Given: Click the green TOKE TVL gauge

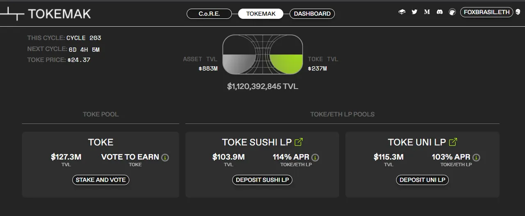Looking at the screenshot, I should (x=286, y=63).
